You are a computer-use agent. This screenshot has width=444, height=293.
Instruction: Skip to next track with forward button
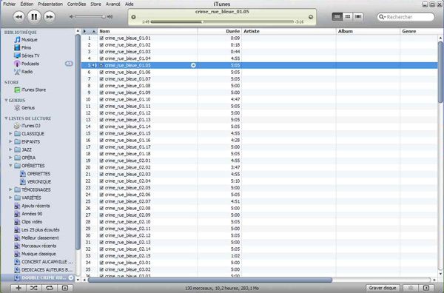coord(50,17)
